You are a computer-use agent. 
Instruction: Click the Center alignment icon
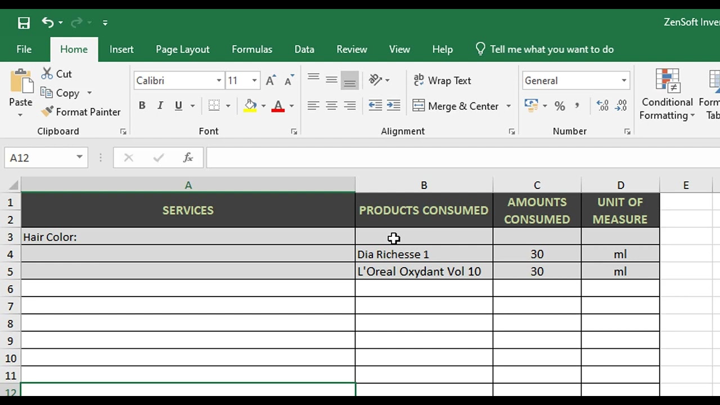tap(331, 106)
